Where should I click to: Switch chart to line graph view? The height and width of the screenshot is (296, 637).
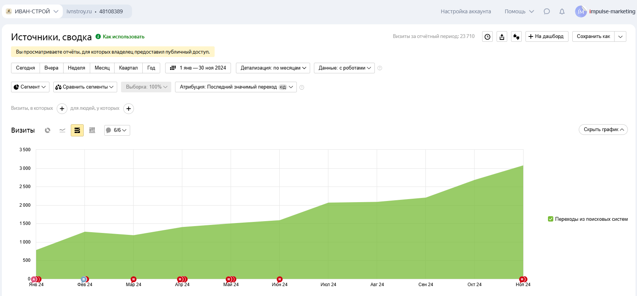pyautogui.click(x=62, y=130)
